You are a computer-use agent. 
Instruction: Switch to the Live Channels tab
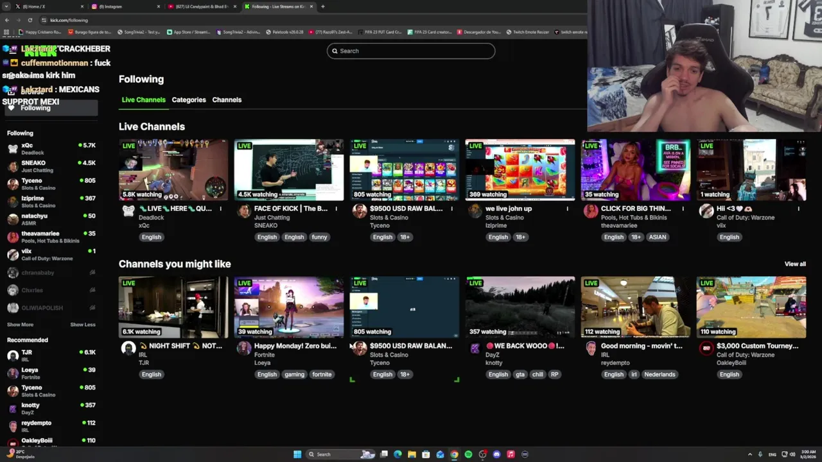click(x=143, y=100)
